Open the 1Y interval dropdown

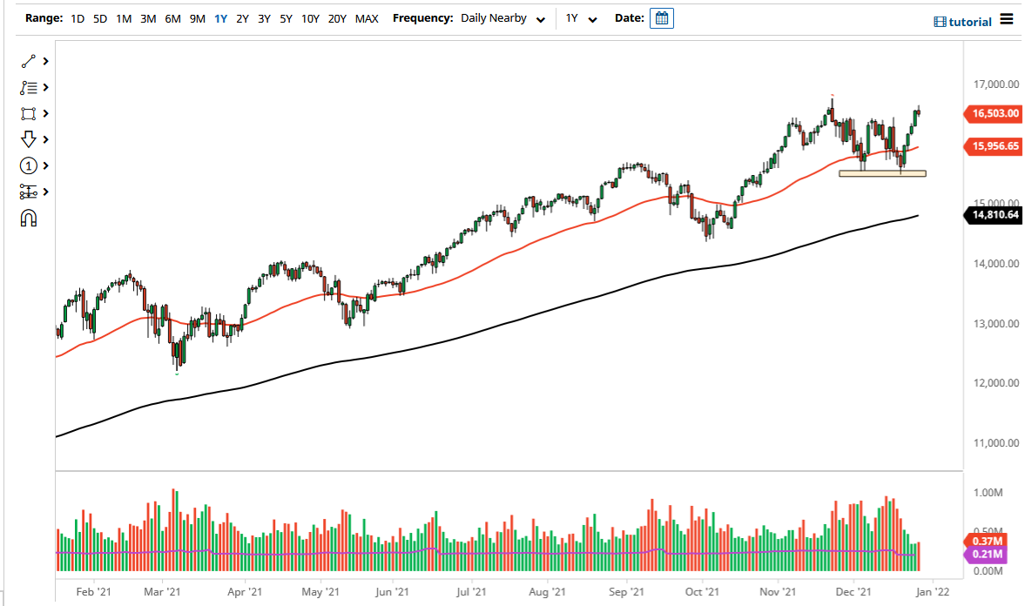click(x=582, y=17)
